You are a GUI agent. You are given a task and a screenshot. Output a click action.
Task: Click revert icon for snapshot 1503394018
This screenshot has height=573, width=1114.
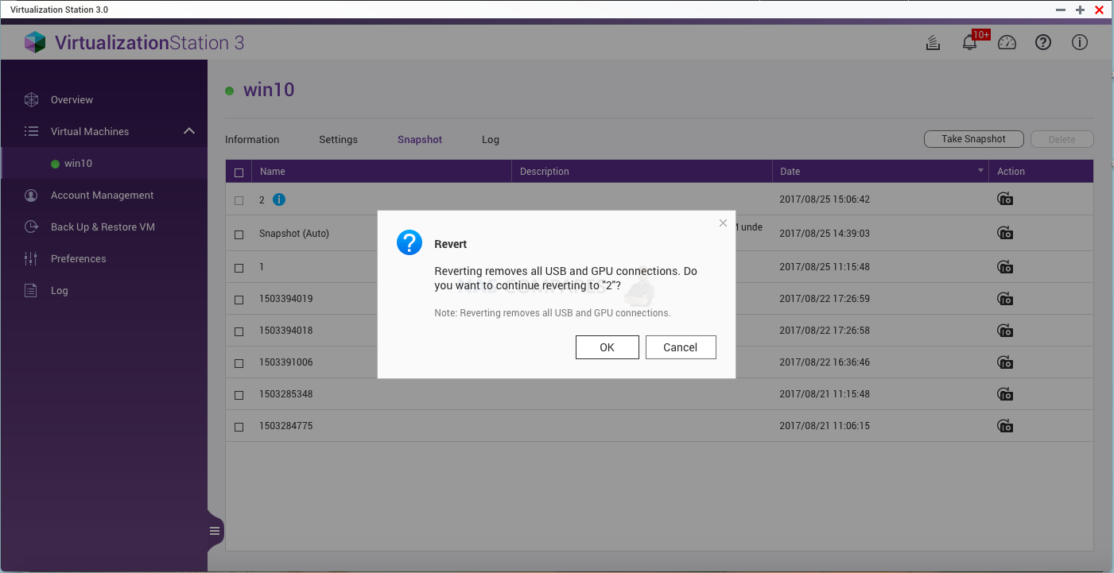[x=1005, y=331]
